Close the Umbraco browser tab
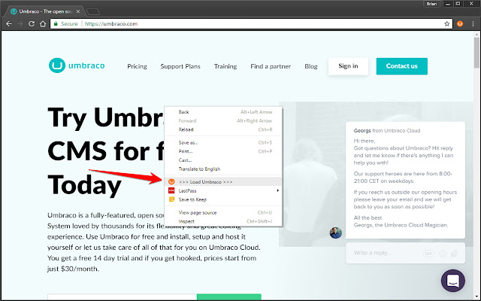Screen dimensions: 481x301 click(x=78, y=11)
